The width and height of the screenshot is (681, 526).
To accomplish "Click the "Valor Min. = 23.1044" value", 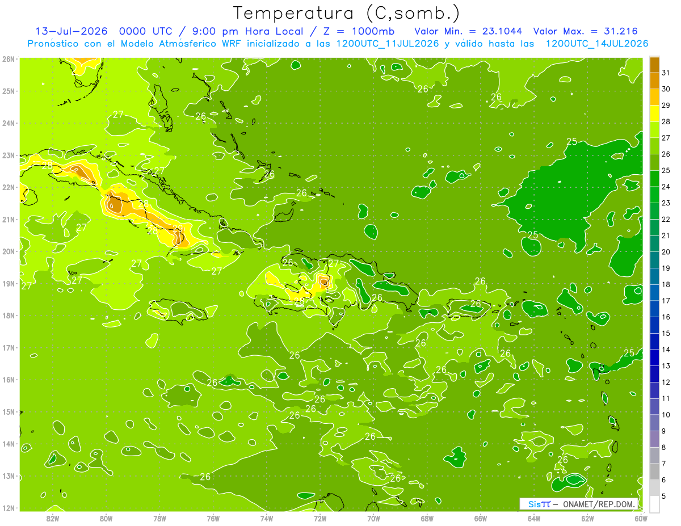I will [x=468, y=31].
